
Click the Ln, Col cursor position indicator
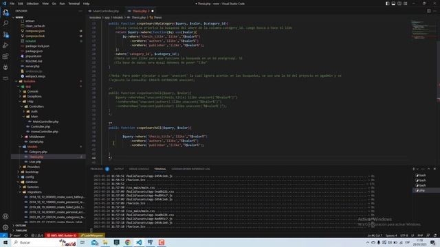coord(374,235)
